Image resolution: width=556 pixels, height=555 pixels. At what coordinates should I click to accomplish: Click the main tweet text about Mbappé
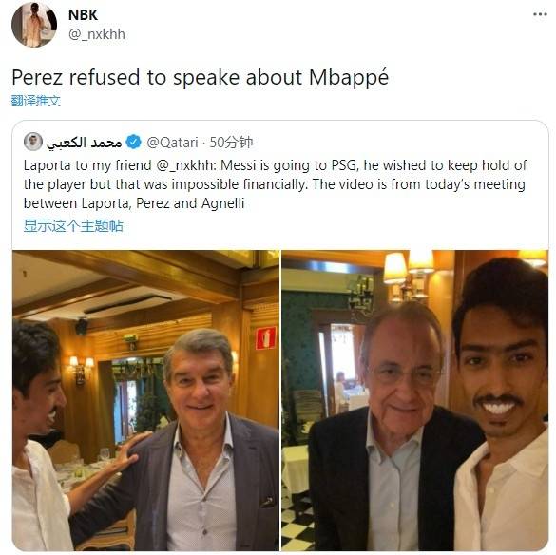pos(201,77)
